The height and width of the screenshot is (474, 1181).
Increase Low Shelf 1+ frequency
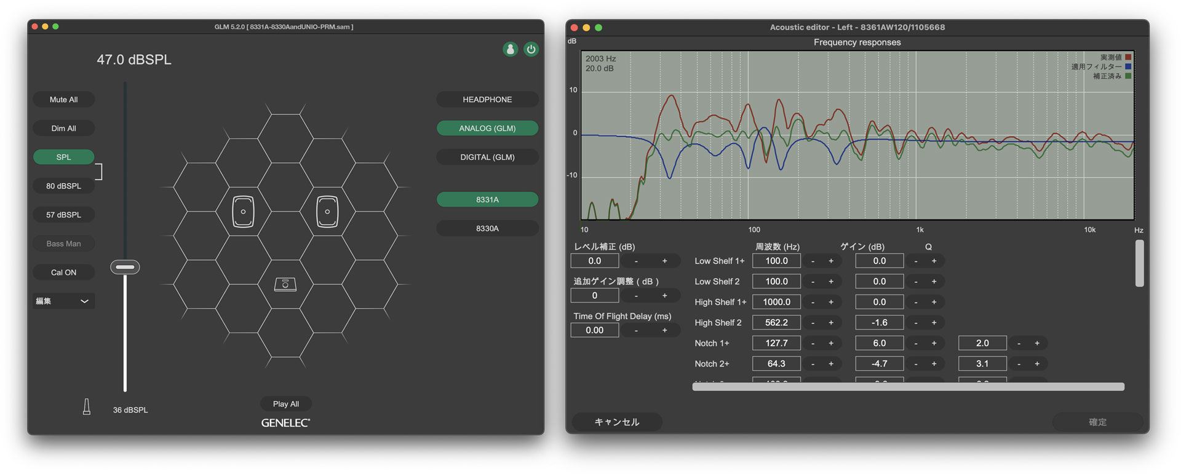[x=831, y=261]
